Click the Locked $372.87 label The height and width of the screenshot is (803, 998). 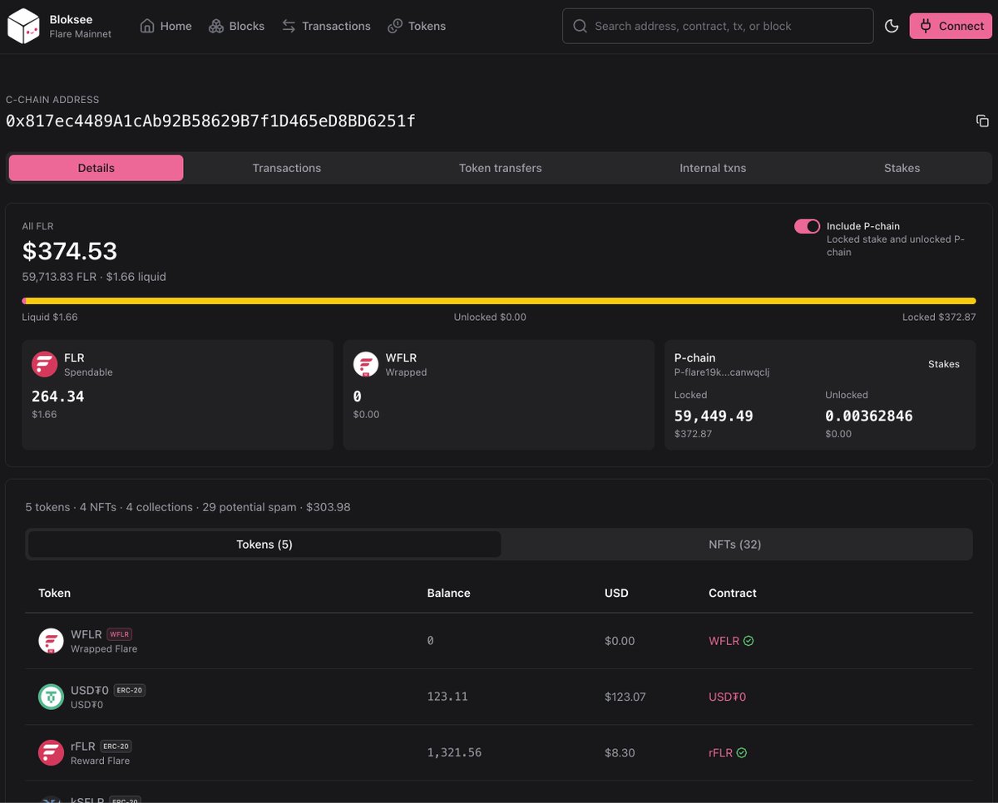pos(939,317)
